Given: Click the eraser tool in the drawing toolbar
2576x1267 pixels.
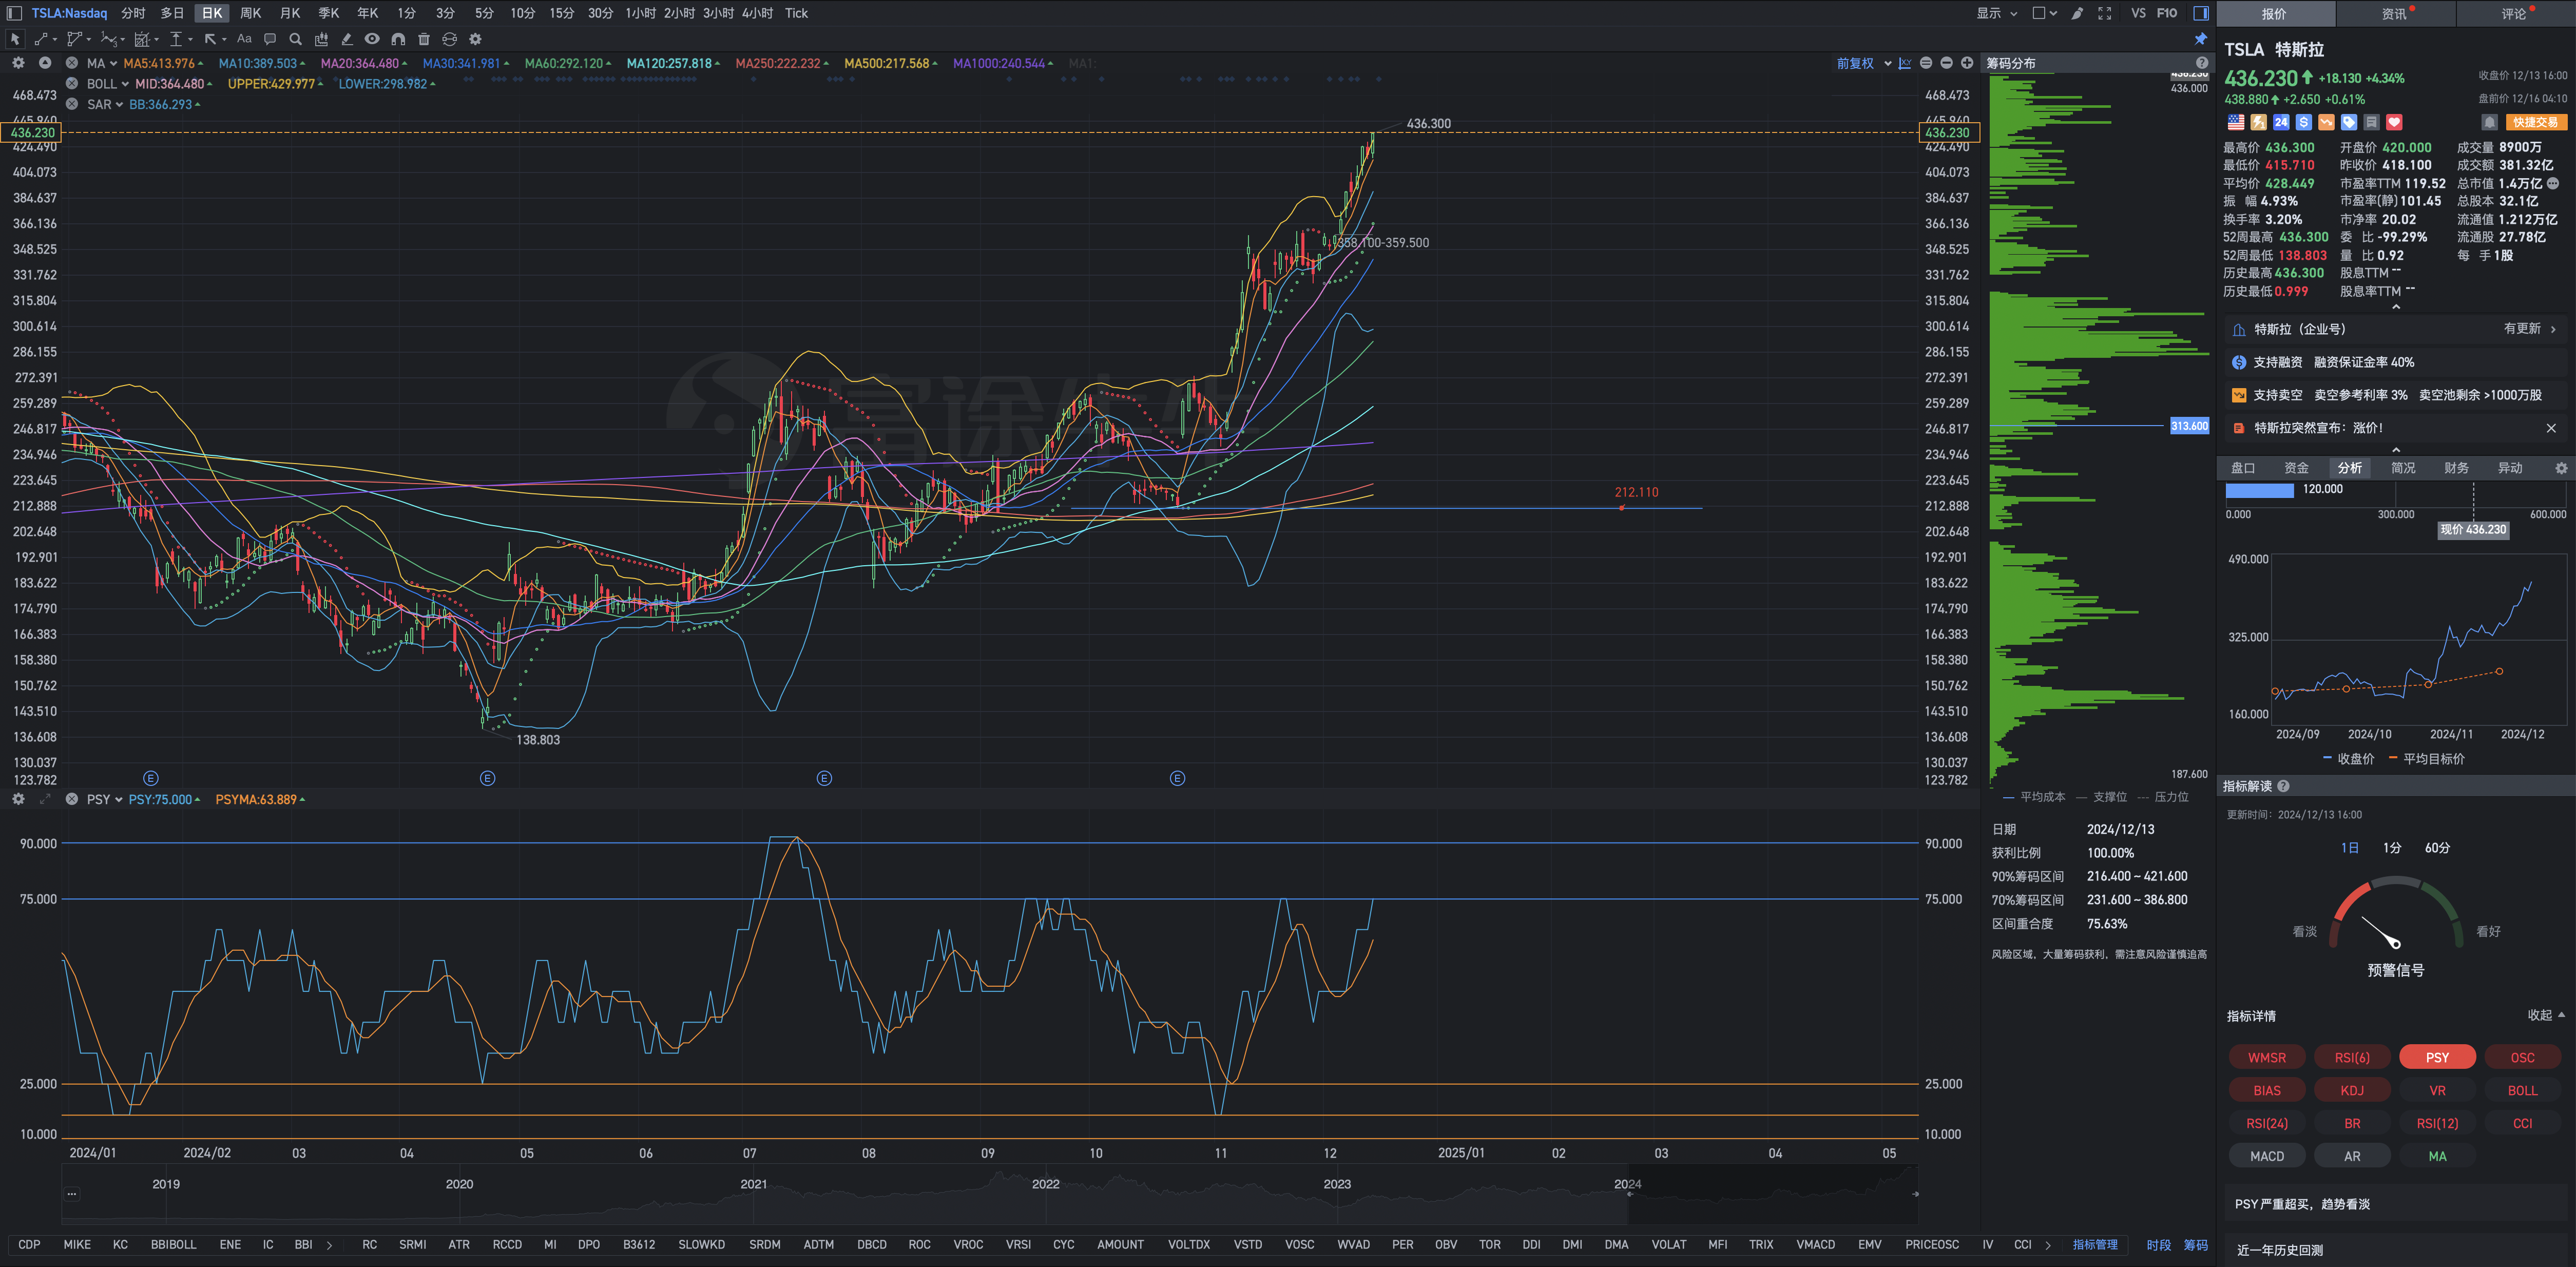Looking at the screenshot, I should tap(347, 39).
